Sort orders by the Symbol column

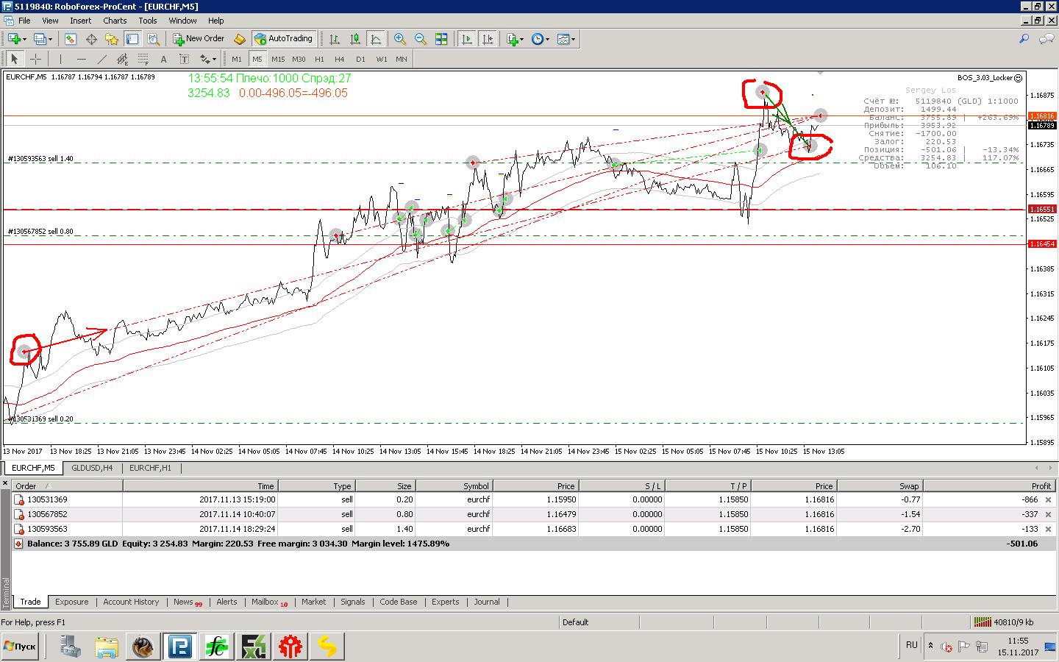coord(455,486)
